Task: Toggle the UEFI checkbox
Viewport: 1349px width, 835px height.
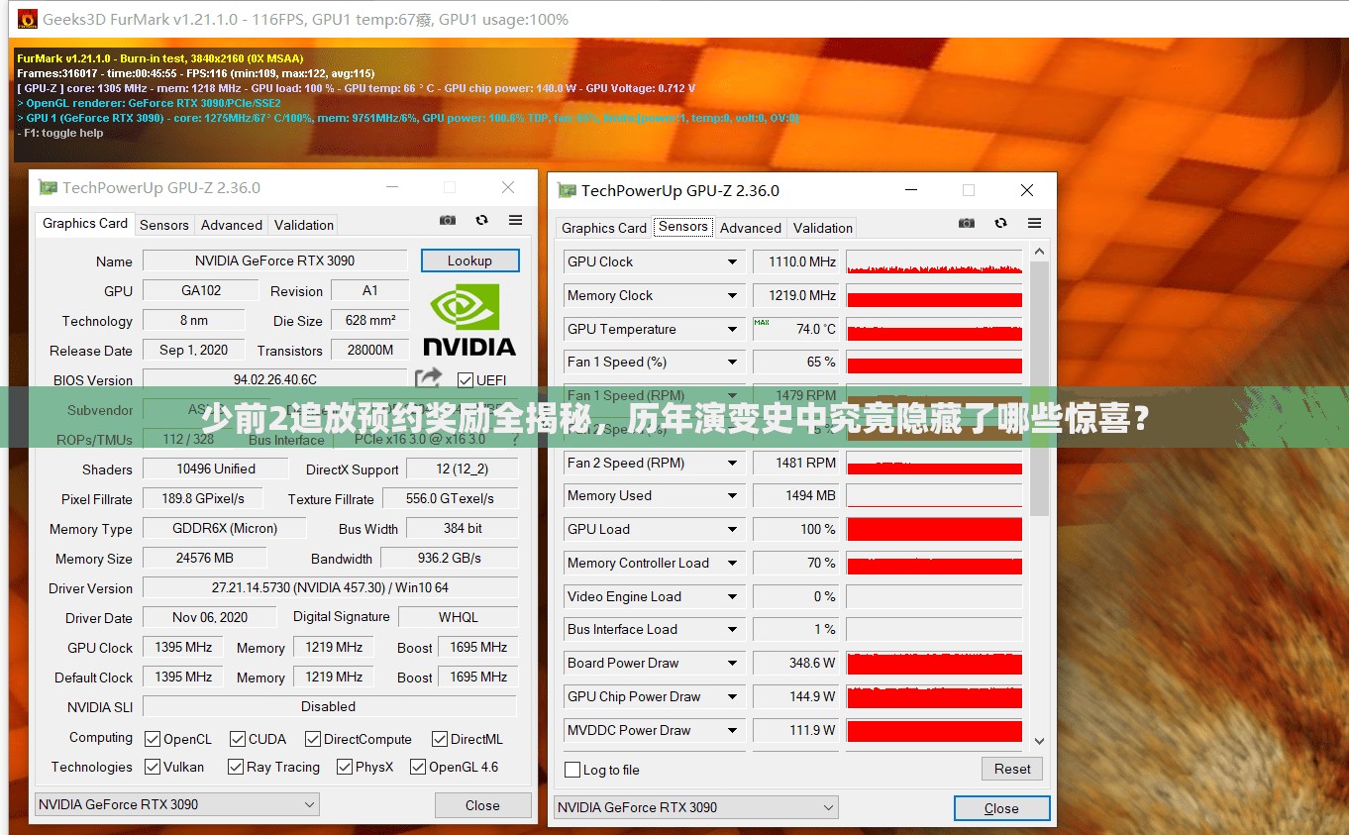Action: click(x=465, y=380)
